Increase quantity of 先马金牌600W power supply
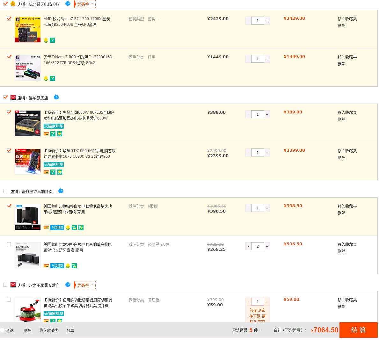This screenshot has width=379, height=340. pos(267,114)
